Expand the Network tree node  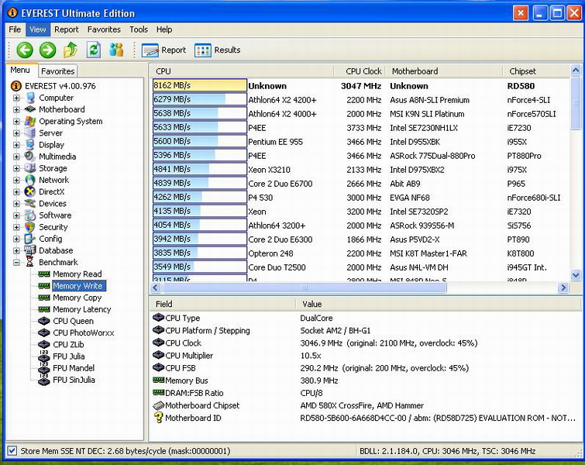pos(16,180)
